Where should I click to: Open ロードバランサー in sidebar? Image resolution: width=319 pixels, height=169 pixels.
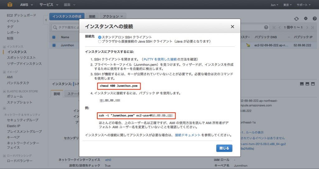pos(20,161)
